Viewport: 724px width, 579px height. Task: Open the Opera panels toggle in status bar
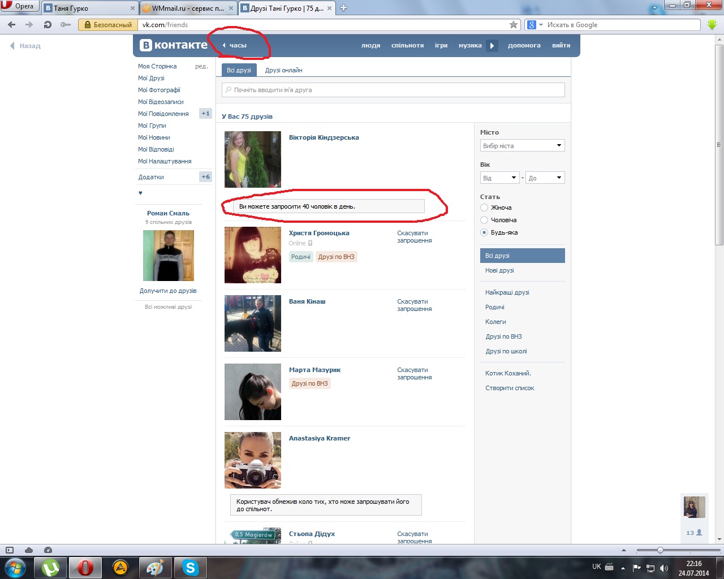(x=10, y=550)
